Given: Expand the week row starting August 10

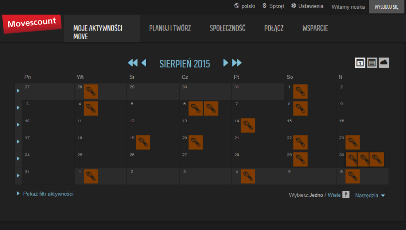Looking at the screenshot, I should point(18,125).
